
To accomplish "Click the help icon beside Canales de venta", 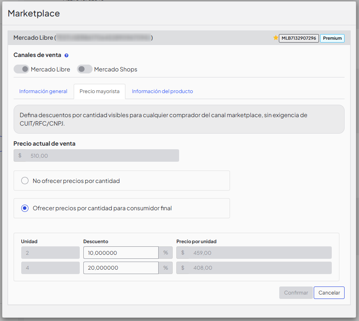I will pyautogui.click(x=67, y=55).
